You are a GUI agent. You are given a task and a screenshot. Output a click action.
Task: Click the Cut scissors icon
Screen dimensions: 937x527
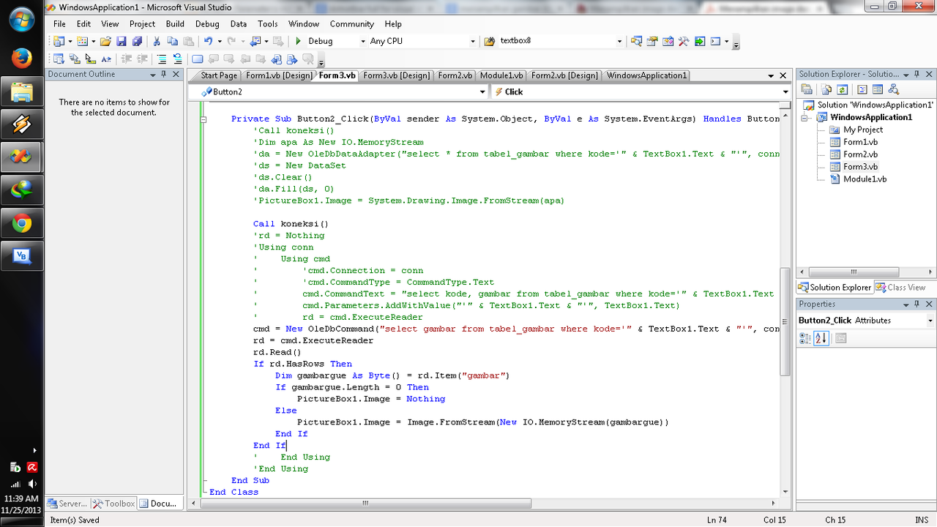click(x=156, y=42)
